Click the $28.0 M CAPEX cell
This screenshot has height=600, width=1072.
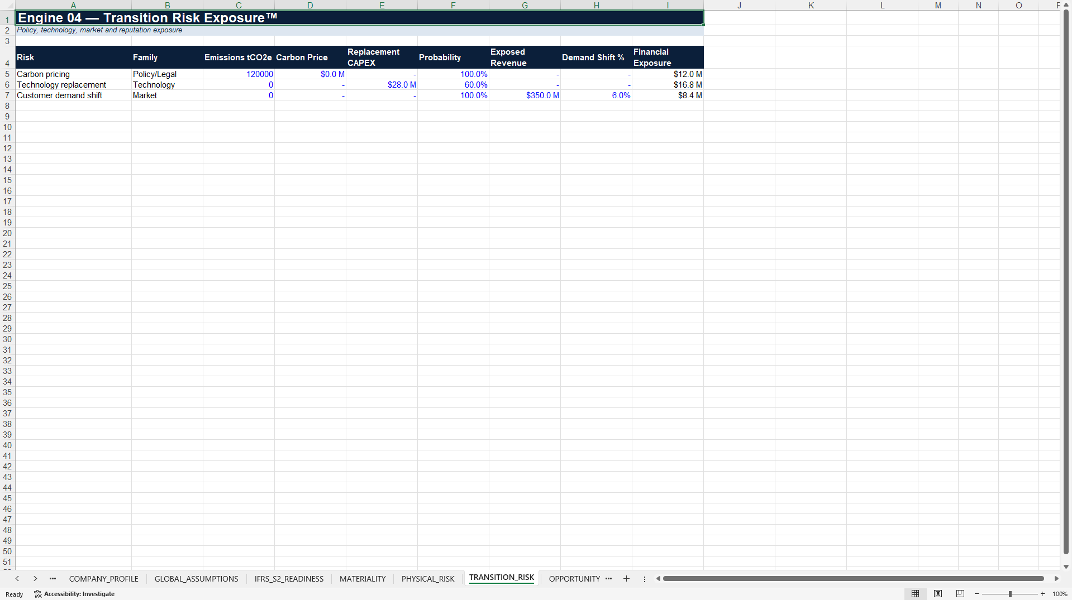(382, 85)
